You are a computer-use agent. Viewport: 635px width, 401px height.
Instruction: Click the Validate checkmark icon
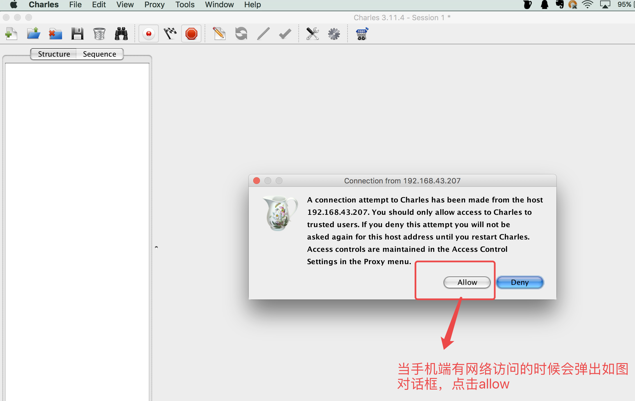[285, 34]
